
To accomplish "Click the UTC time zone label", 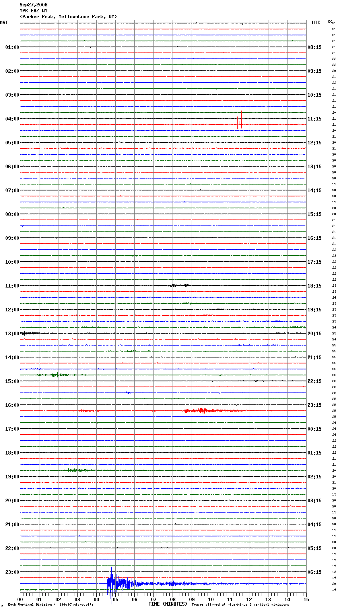I will pos(316,23).
